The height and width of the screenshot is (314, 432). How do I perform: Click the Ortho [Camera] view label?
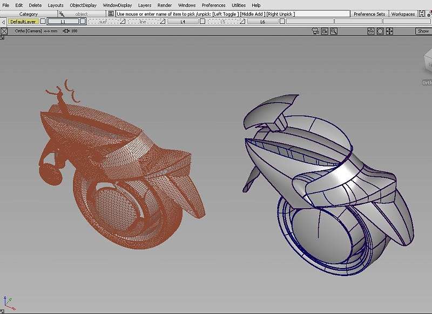[x=29, y=31]
